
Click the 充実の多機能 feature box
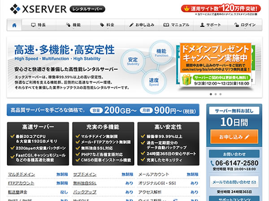[103, 144]
